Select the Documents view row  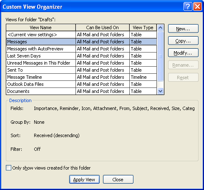pyautogui.click(x=81, y=91)
